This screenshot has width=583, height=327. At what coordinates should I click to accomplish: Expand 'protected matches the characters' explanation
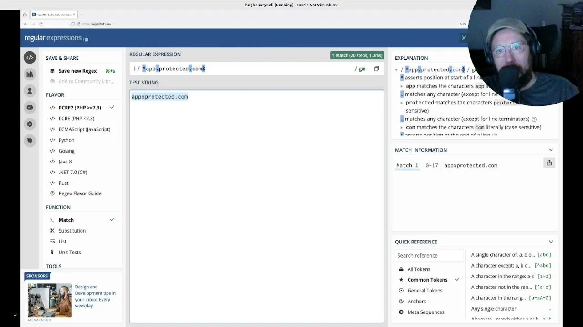pos(402,103)
